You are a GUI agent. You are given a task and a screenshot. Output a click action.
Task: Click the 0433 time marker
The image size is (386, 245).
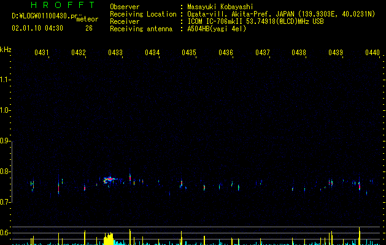tap(115, 53)
